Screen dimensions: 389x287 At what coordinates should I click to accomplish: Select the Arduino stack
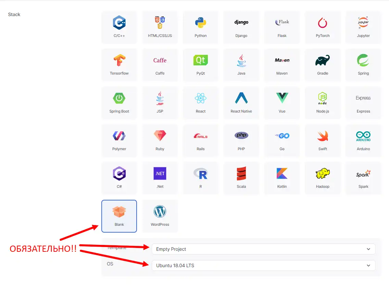[363, 141]
